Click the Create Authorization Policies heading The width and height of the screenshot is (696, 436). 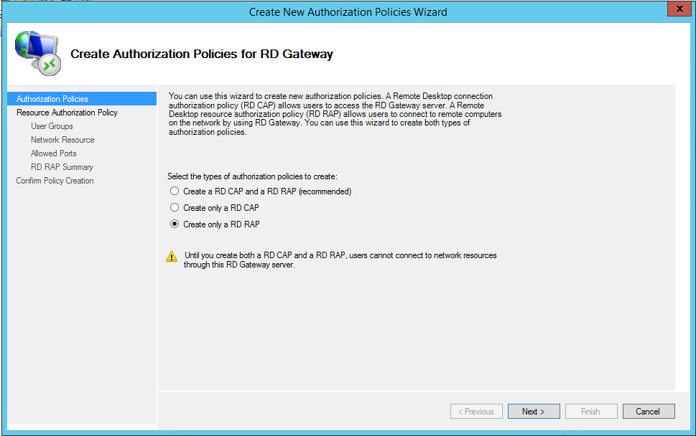tap(202, 54)
